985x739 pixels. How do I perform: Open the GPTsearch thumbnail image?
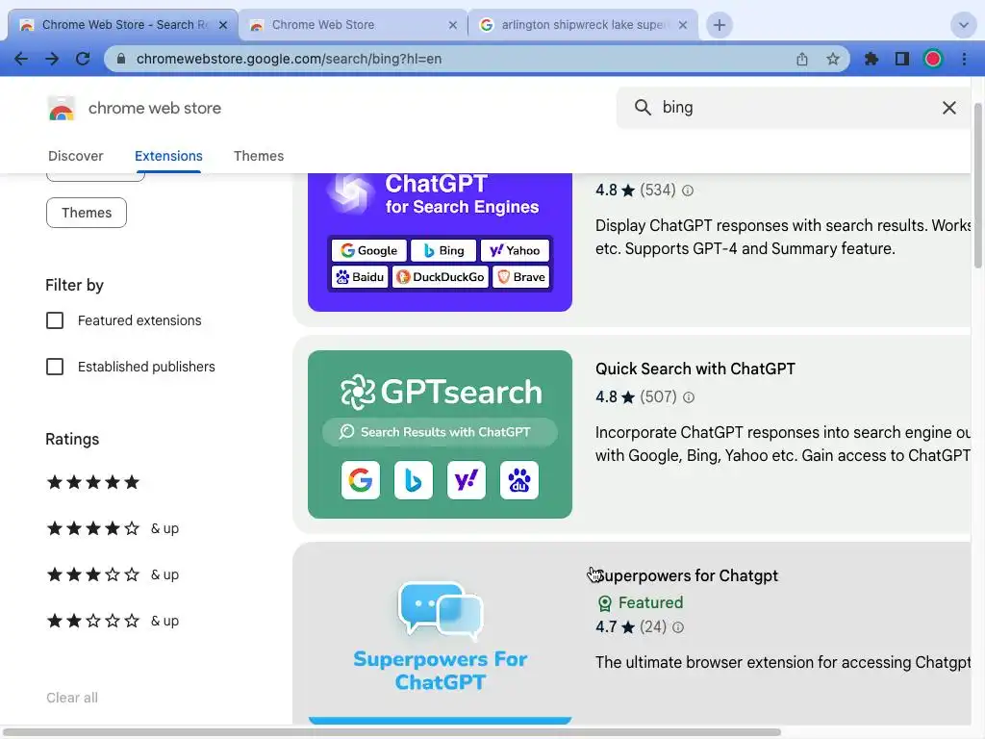pyautogui.click(x=440, y=434)
